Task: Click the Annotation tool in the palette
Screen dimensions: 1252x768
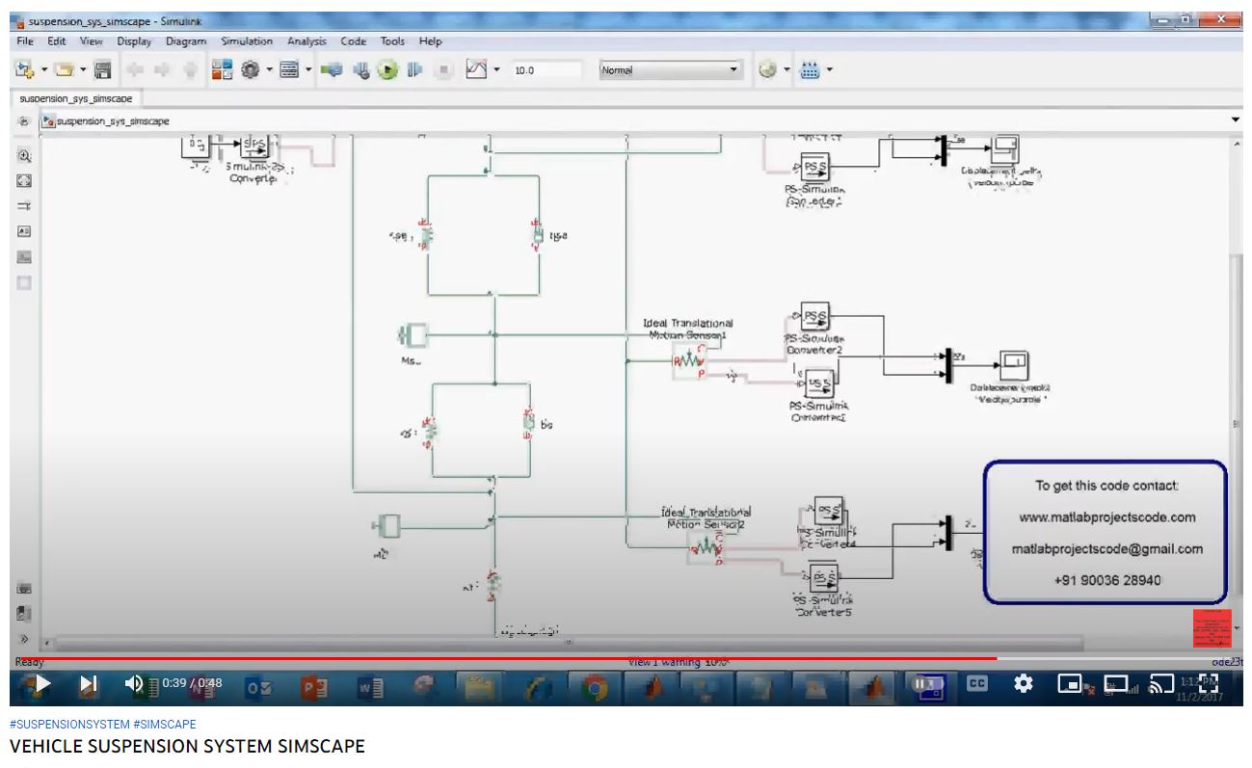Action: 24,231
